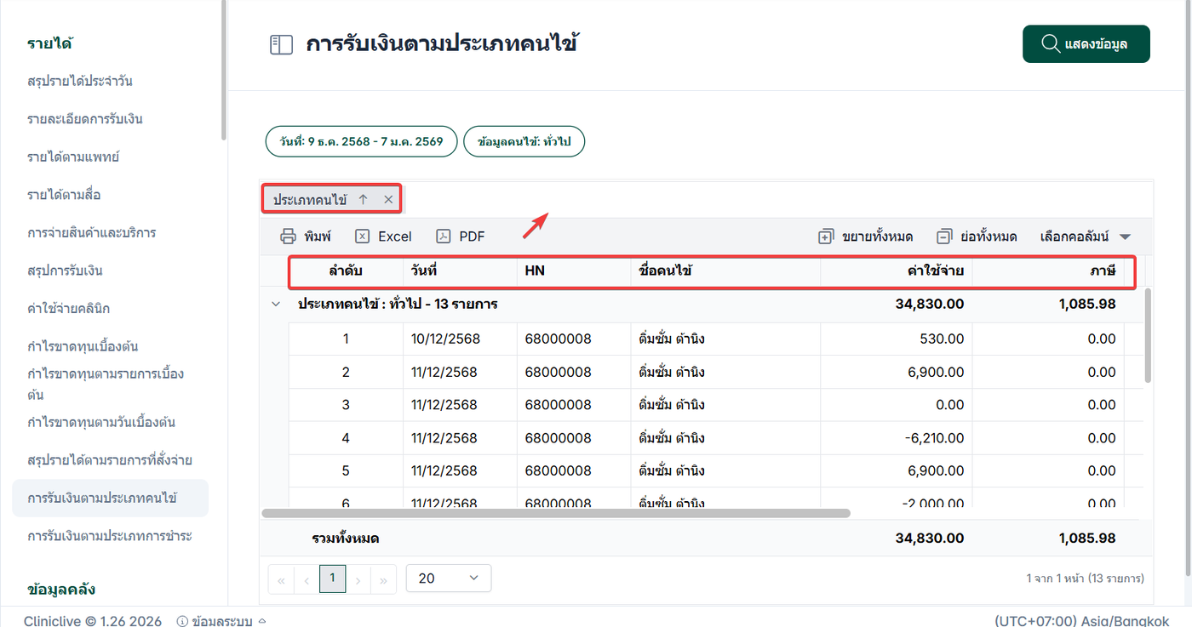
Task: Open กำไรขาดทุนตามวันเบื้องต้น in the sidebar
Action: (x=101, y=422)
